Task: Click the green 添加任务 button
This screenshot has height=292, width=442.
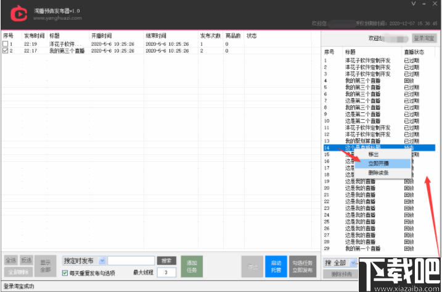Action: (192, 266)
